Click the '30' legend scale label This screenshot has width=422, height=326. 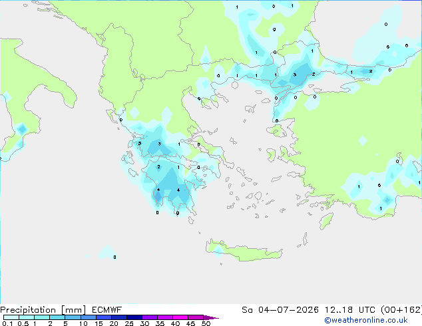tap(144, 323)
